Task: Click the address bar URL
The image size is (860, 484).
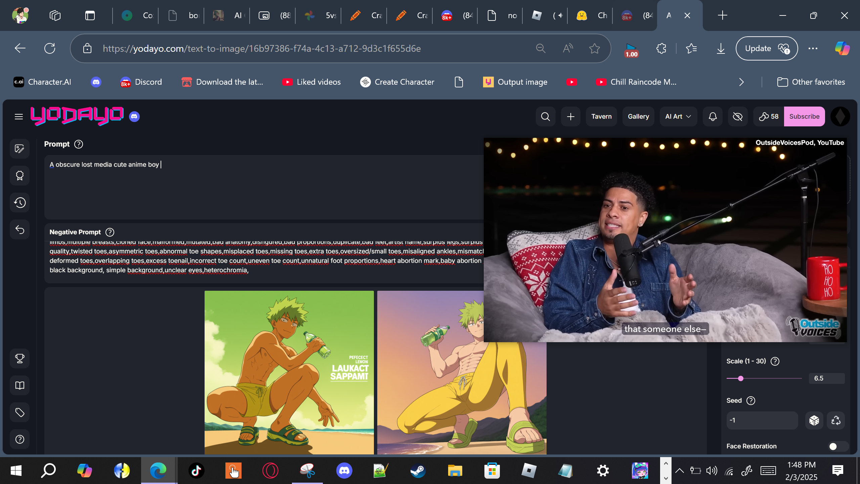Action: pyautogui.click(x=262, y=48)
